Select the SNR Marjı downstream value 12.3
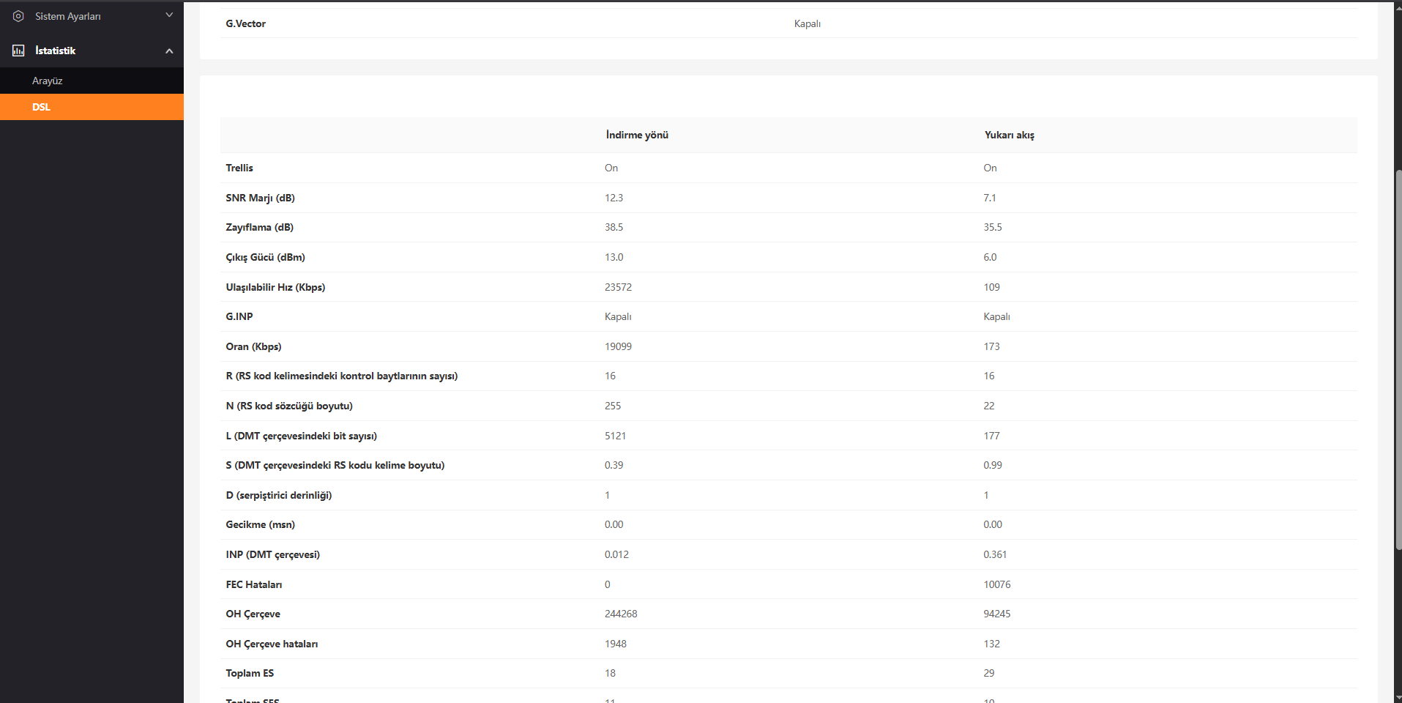1402x703 pixels. (614, 198)
